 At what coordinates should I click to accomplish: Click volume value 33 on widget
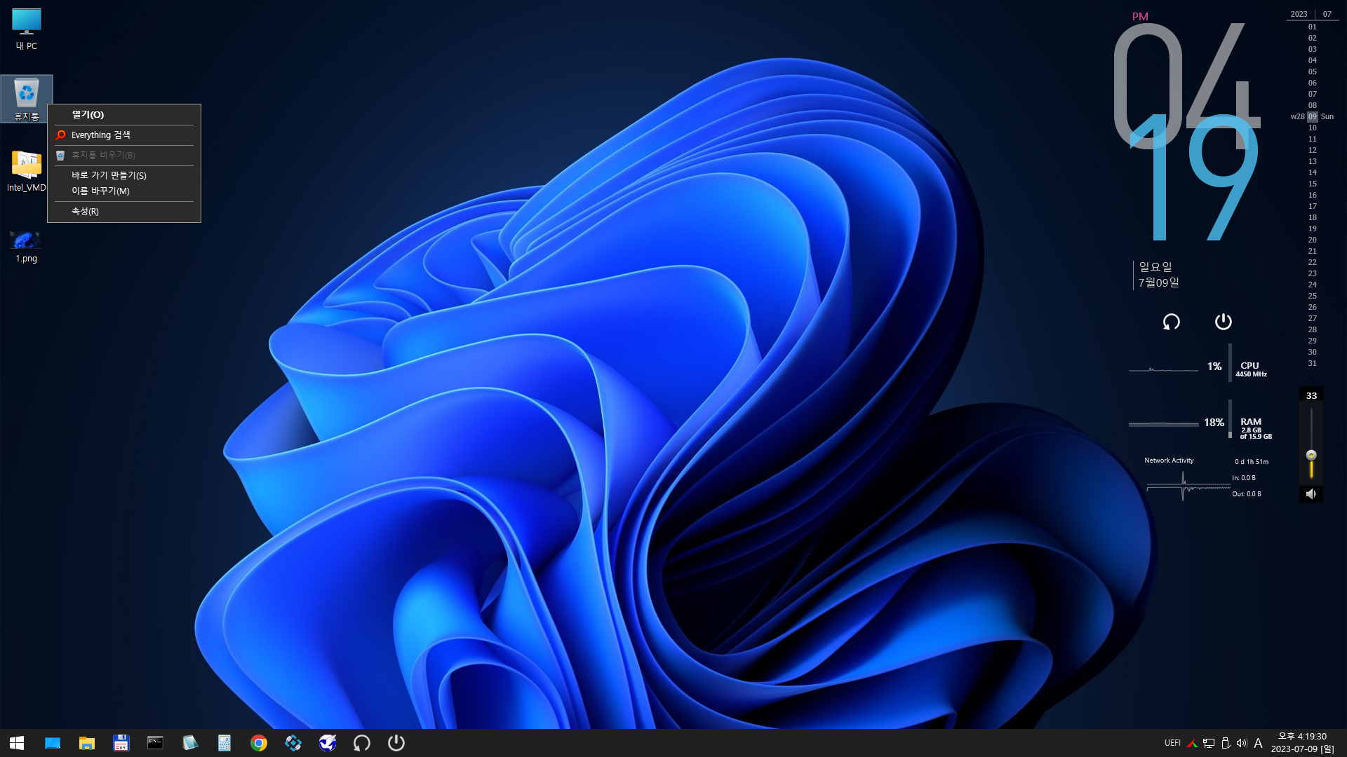coord(1311,396)
